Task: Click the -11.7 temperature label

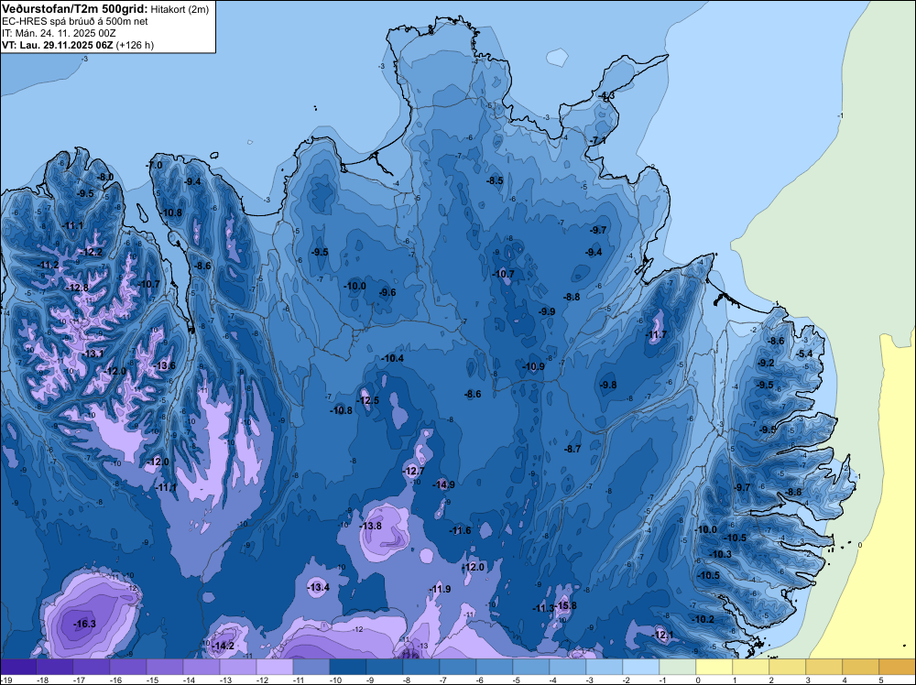Action: (x=656, y=334)
